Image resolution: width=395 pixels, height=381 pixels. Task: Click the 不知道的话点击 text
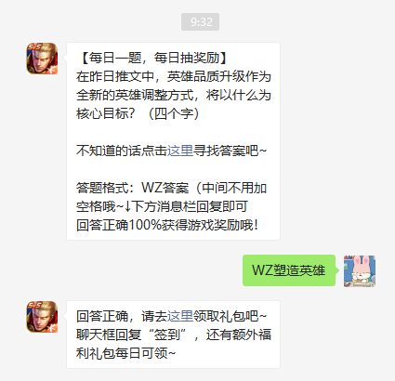122,151
